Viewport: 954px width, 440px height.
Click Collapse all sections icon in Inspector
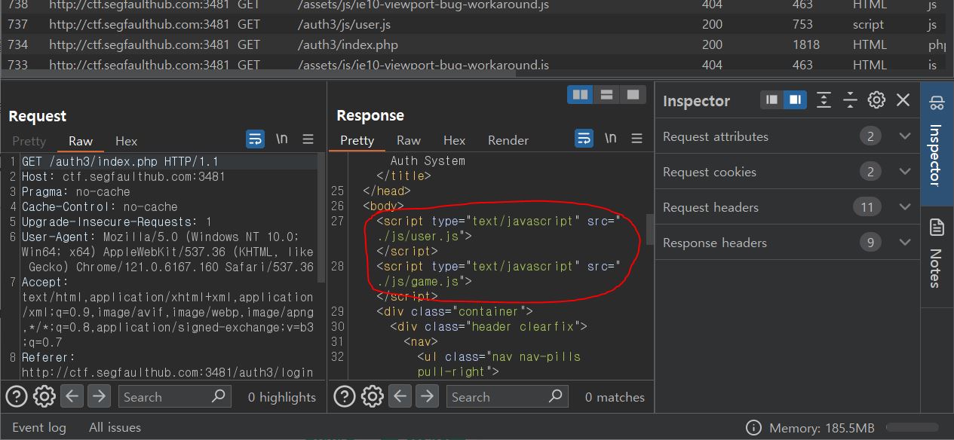[x=850, y=100]
